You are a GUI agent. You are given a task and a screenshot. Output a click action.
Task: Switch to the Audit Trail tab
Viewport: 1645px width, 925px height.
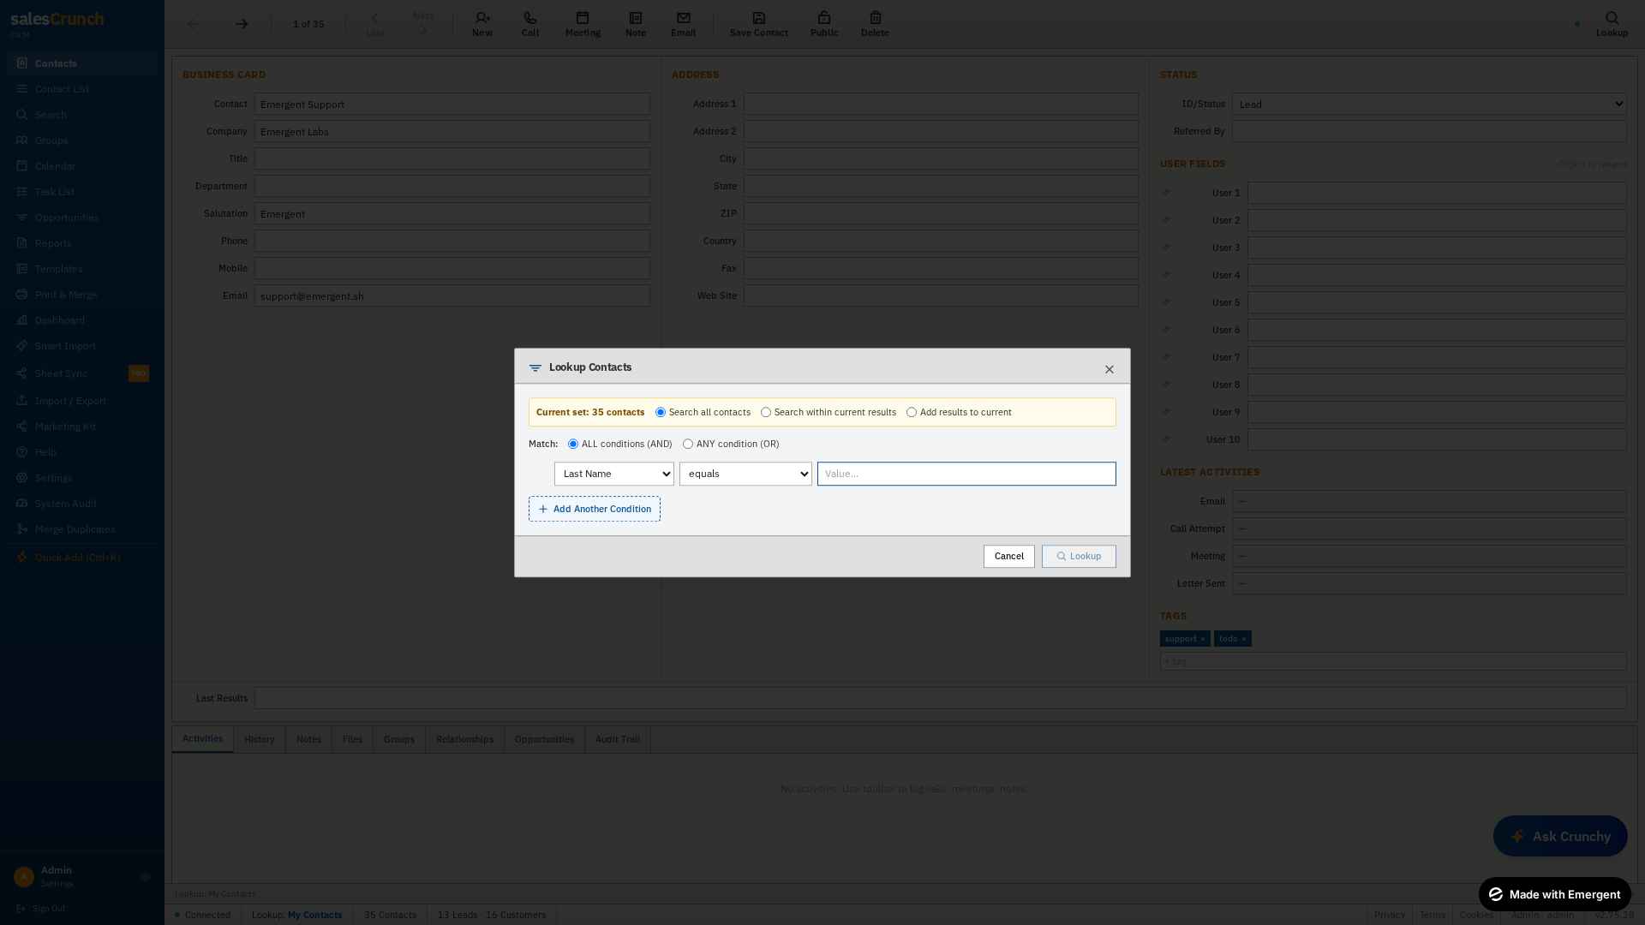click(x=618, y=739)
